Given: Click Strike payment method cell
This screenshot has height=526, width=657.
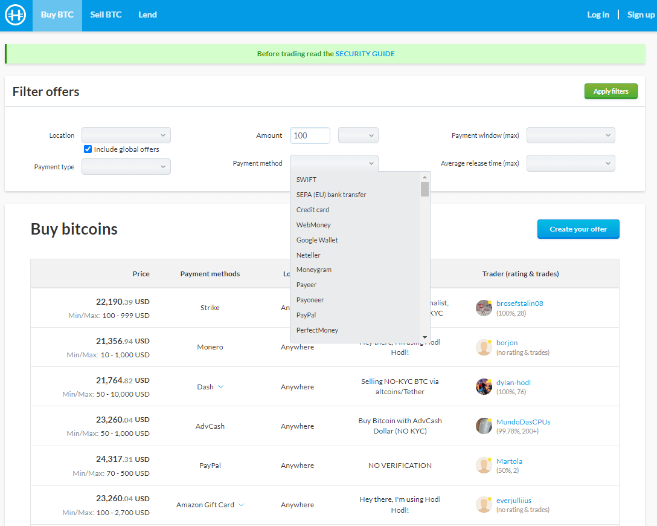Looking at the screenshot, I should click(210, 308).
